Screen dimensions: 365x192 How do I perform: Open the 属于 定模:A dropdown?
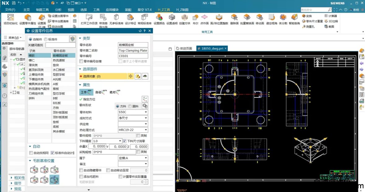pyautogui.click(x=133, y=158)
